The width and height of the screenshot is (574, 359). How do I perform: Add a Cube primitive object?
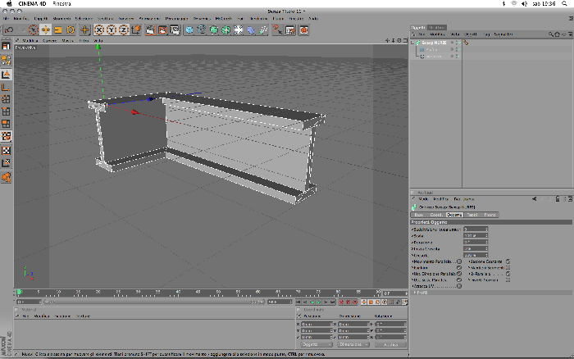coord(189,30)
